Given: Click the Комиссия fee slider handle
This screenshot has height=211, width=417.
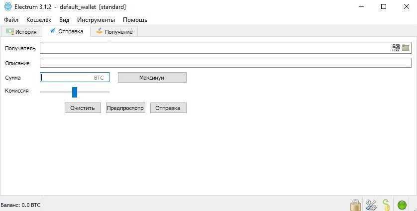Looking at the screenshot, I should click(x=75, y=92).
